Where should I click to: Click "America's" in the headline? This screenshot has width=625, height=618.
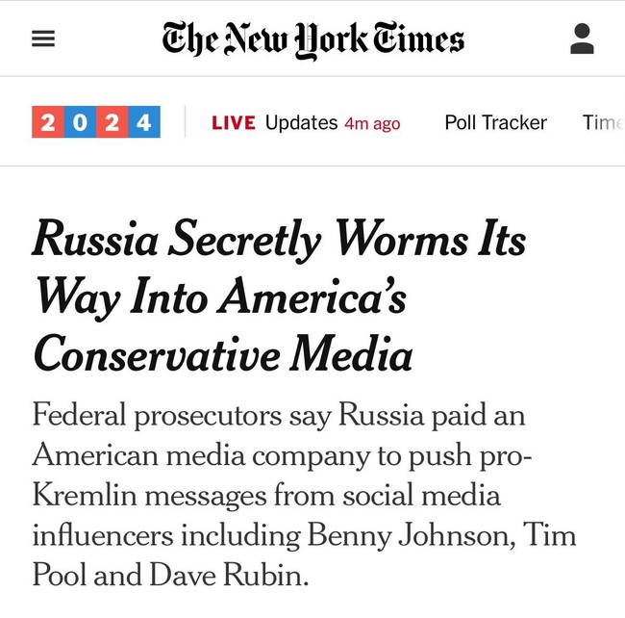point(312,296)
